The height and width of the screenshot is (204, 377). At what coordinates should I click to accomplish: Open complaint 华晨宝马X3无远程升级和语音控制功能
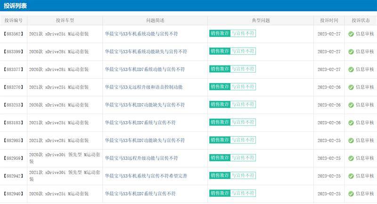coord(144,87)
